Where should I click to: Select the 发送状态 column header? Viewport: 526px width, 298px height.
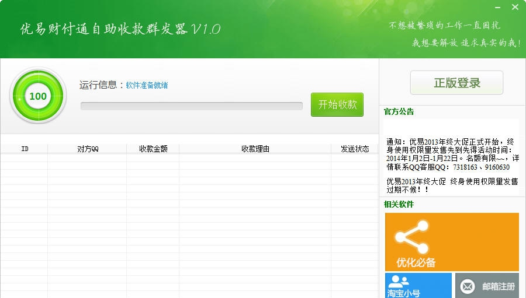pos(355,149)
